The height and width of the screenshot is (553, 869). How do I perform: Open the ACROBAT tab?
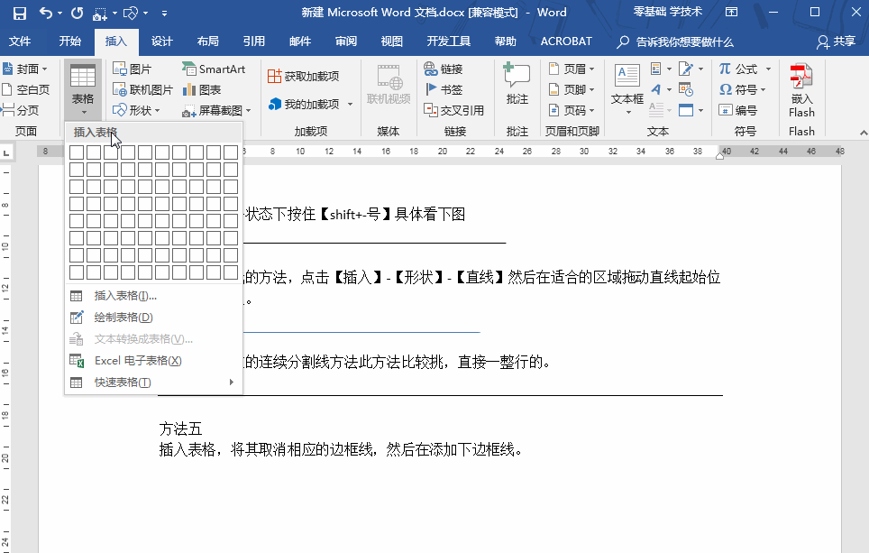tap(566, 41)
